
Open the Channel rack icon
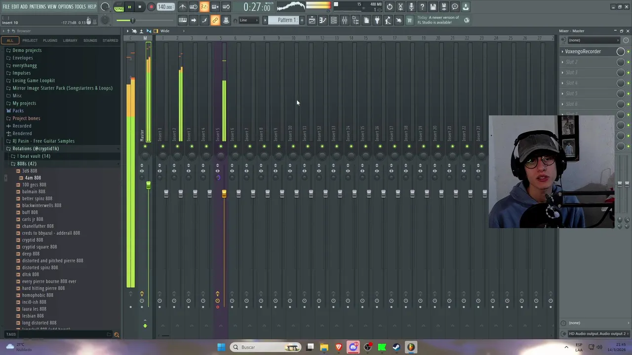(334, 20)
